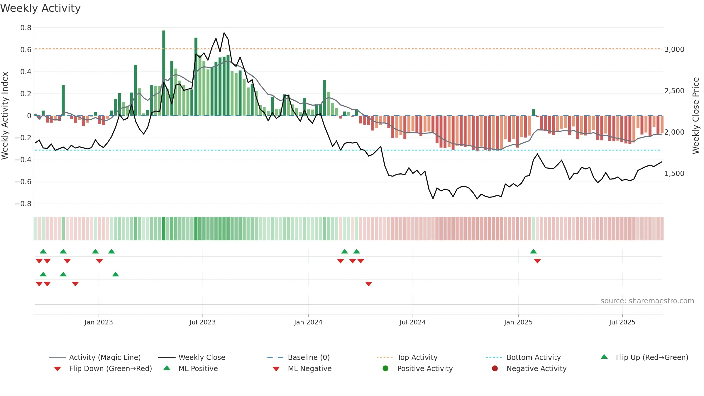704x396 pixels.
Task: Toggle Bottom Activity legend entry
Action: click(523, 357)
